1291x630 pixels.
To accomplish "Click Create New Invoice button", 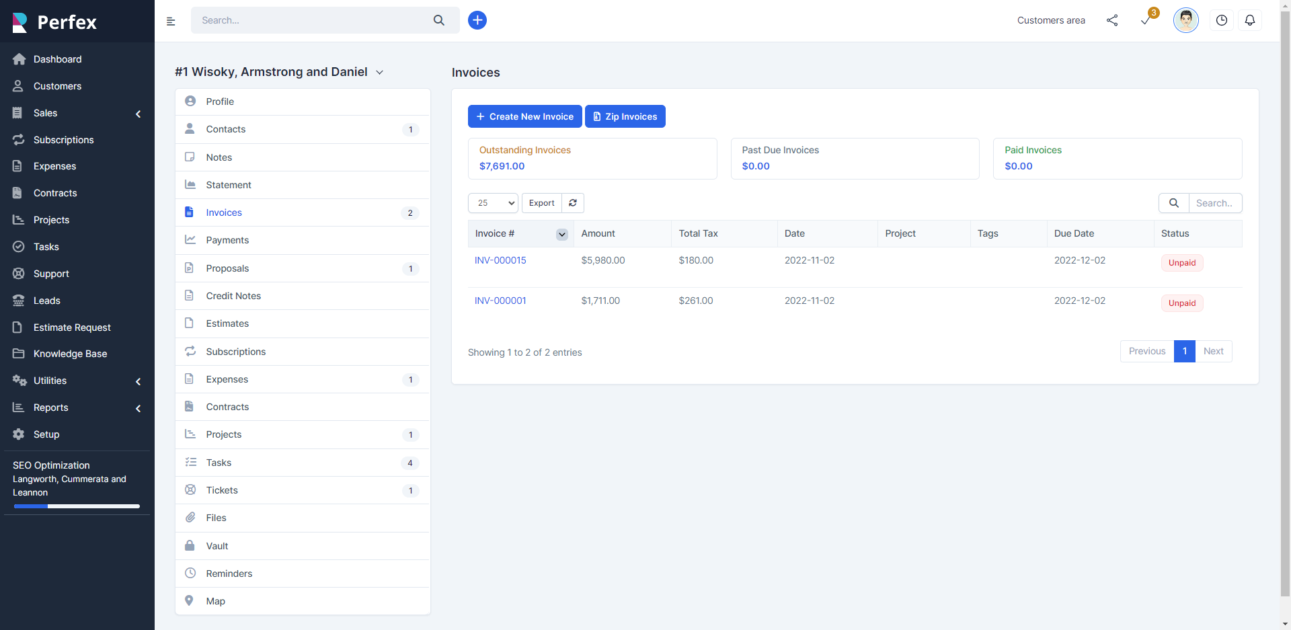I will click(x=525, y=116).
